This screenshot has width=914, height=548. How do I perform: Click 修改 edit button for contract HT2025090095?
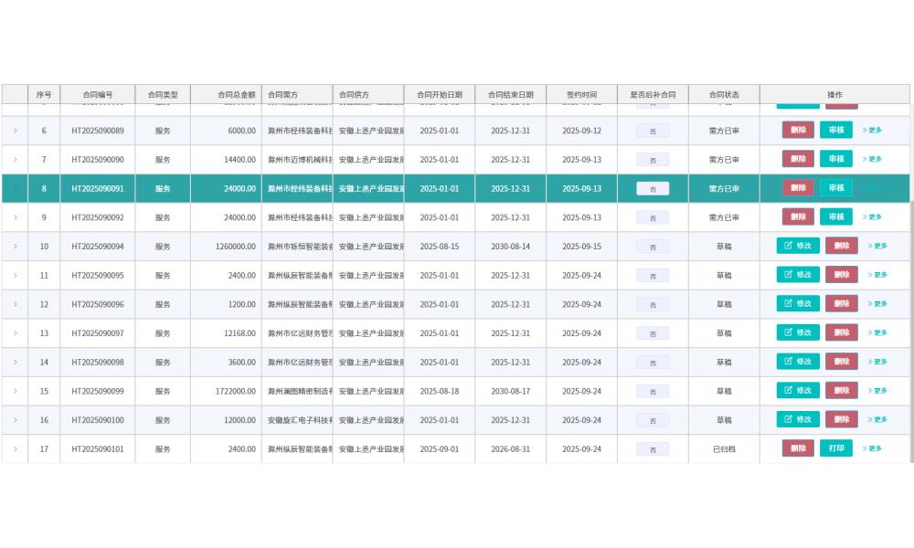point(798,275)
